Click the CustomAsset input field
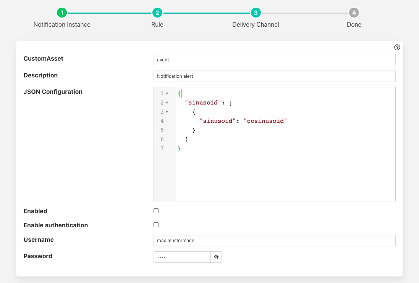419x283 pixels. [274, 59]
